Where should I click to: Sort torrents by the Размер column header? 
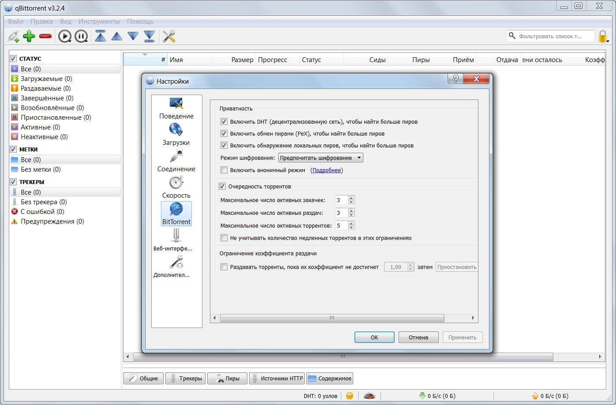coord(234,59)
